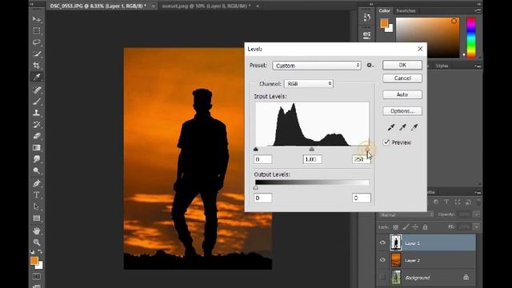This screenshot has height=288, width=512.
Task: Select the Crop tool
Action: pos(37,66)
